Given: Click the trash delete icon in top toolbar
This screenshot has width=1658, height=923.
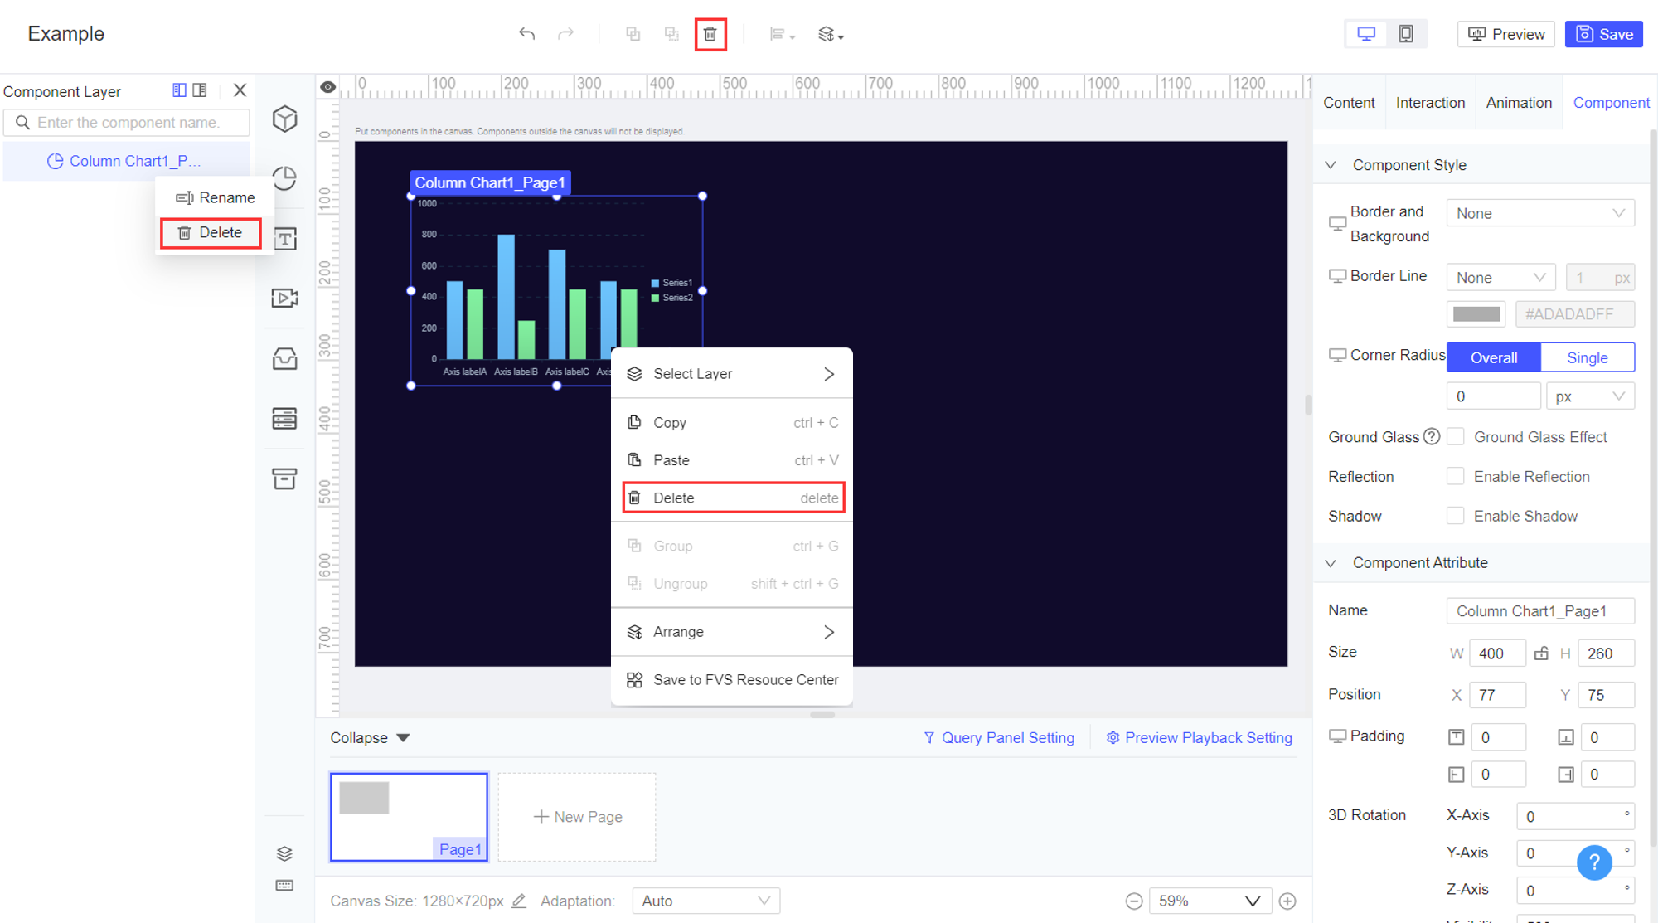Looking at the screenshot, I should 710,34.
